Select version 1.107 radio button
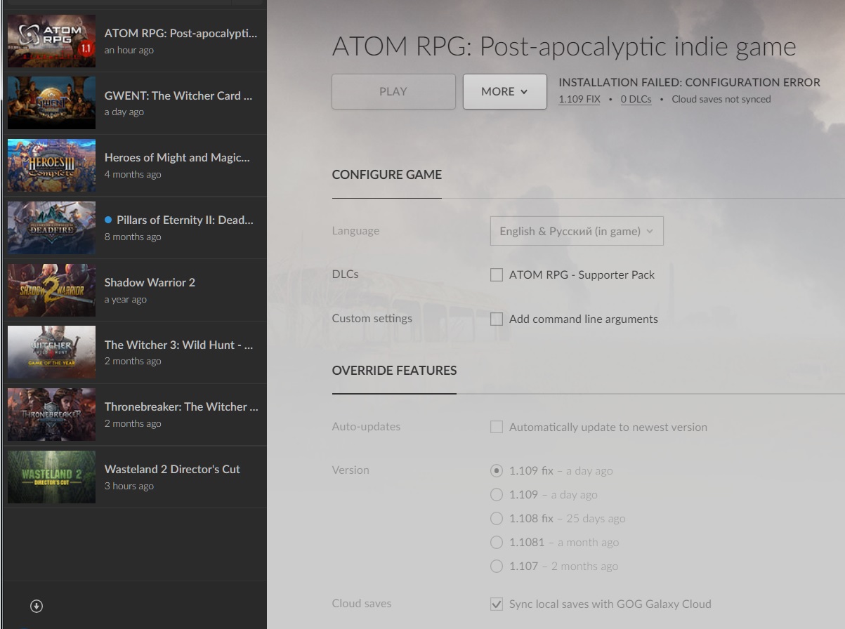The image size is (845, 629). click(497, 567)
